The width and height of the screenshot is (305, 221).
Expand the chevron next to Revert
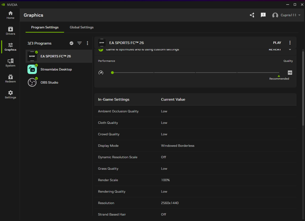[290, 50]
